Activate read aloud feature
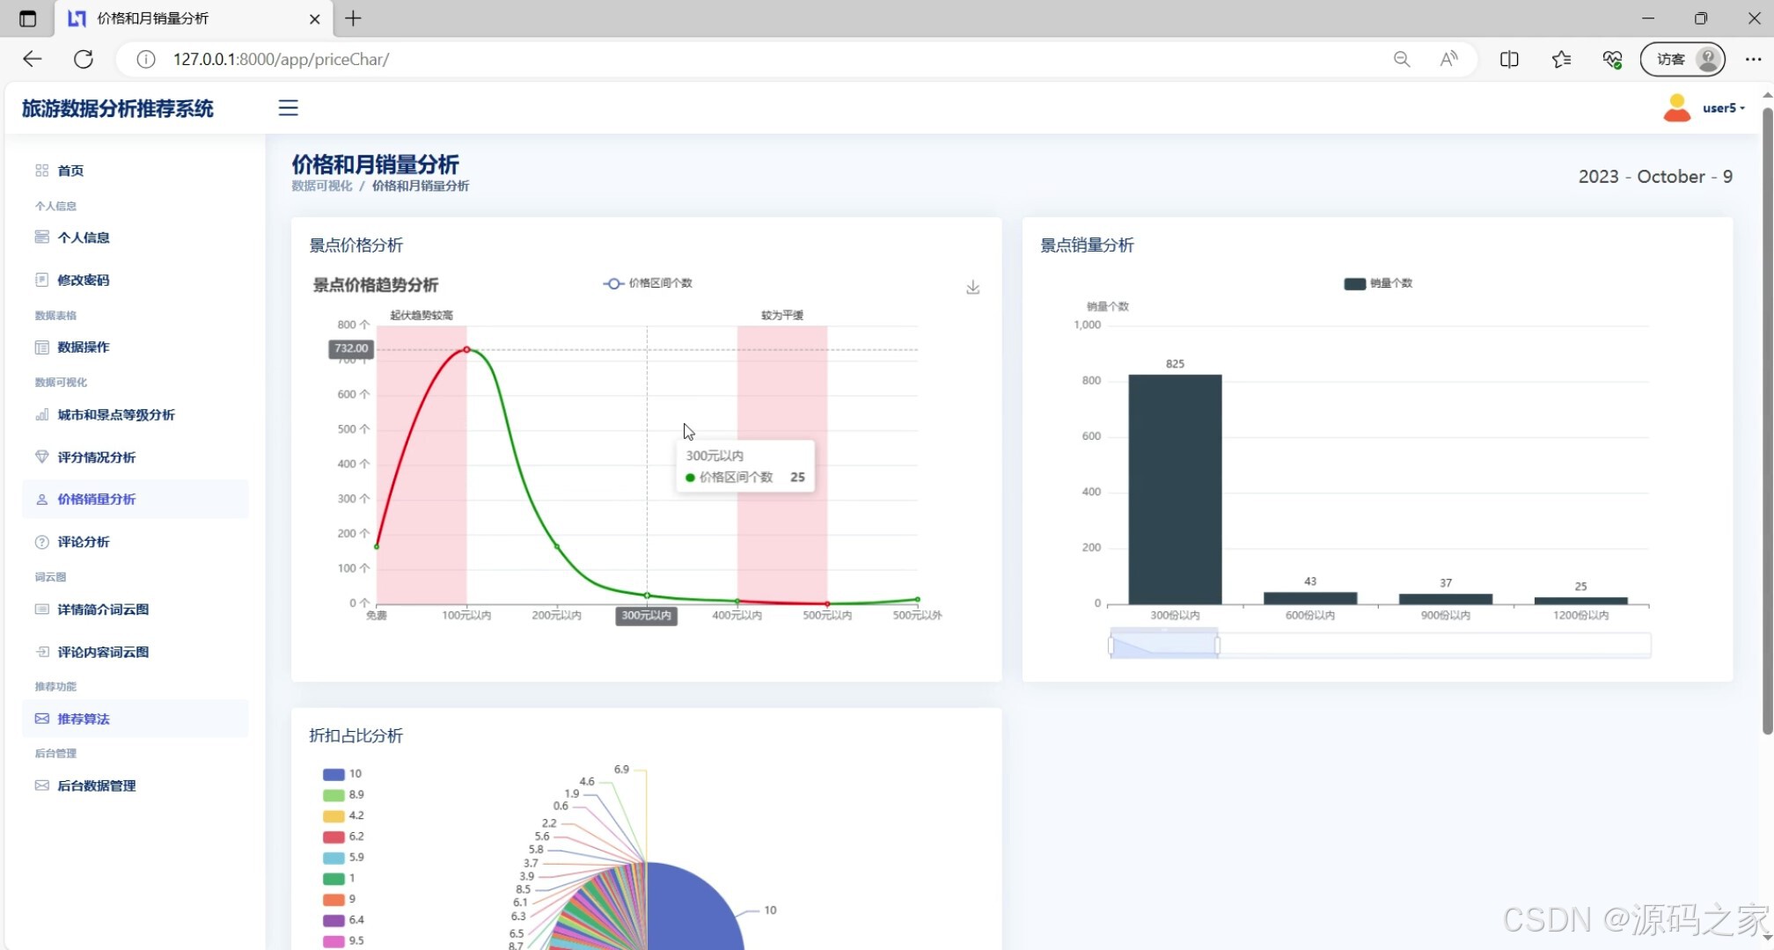This screenshot has width=1774, height=950. pyautogui.click(x=1448, y=59)
